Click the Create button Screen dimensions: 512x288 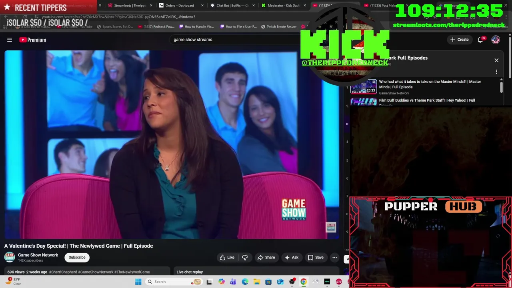(459, 40)
